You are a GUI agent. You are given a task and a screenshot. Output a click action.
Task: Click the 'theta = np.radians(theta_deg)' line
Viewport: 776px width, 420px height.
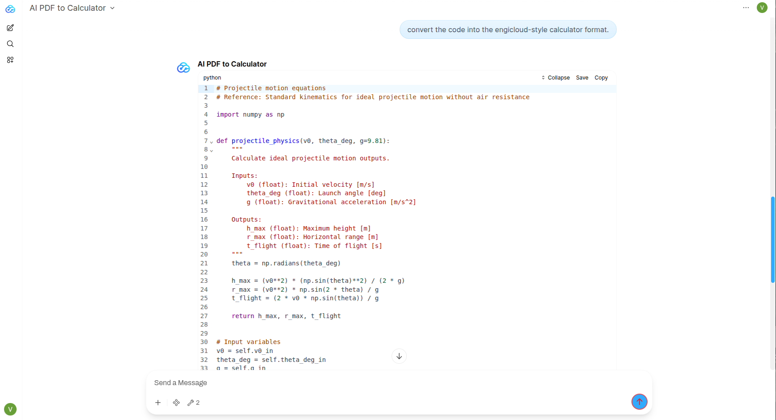pyautogui.click(x=286, y=264)
